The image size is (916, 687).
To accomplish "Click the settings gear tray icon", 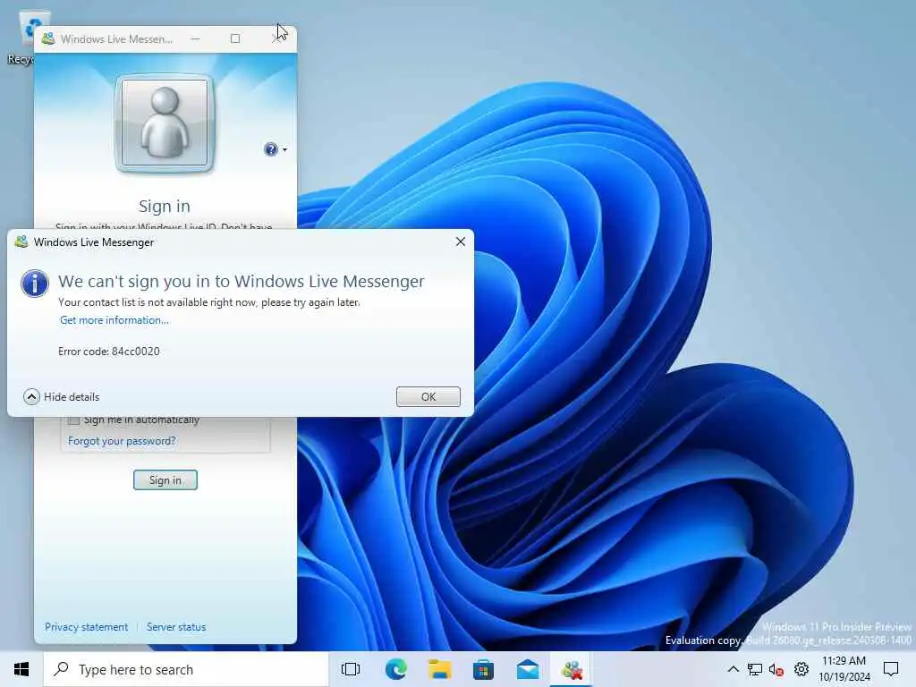I will (x=801, y=669).
